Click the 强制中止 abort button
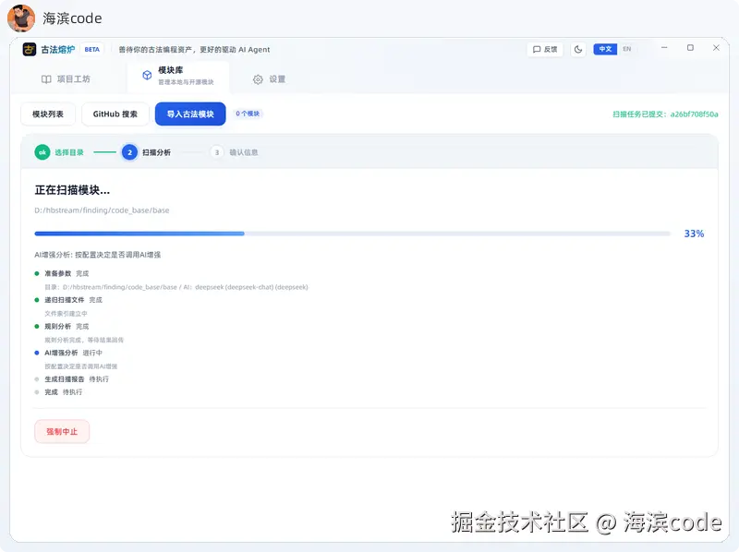The height and width of the screenshot is (552, 739). pyautogui.click(x=61, y=431)
